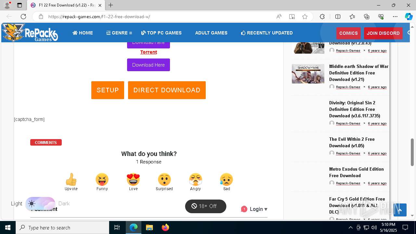The image size is (416, 234).
Task: Toggle Read aloud in address bar
Action: click(279, 17)
